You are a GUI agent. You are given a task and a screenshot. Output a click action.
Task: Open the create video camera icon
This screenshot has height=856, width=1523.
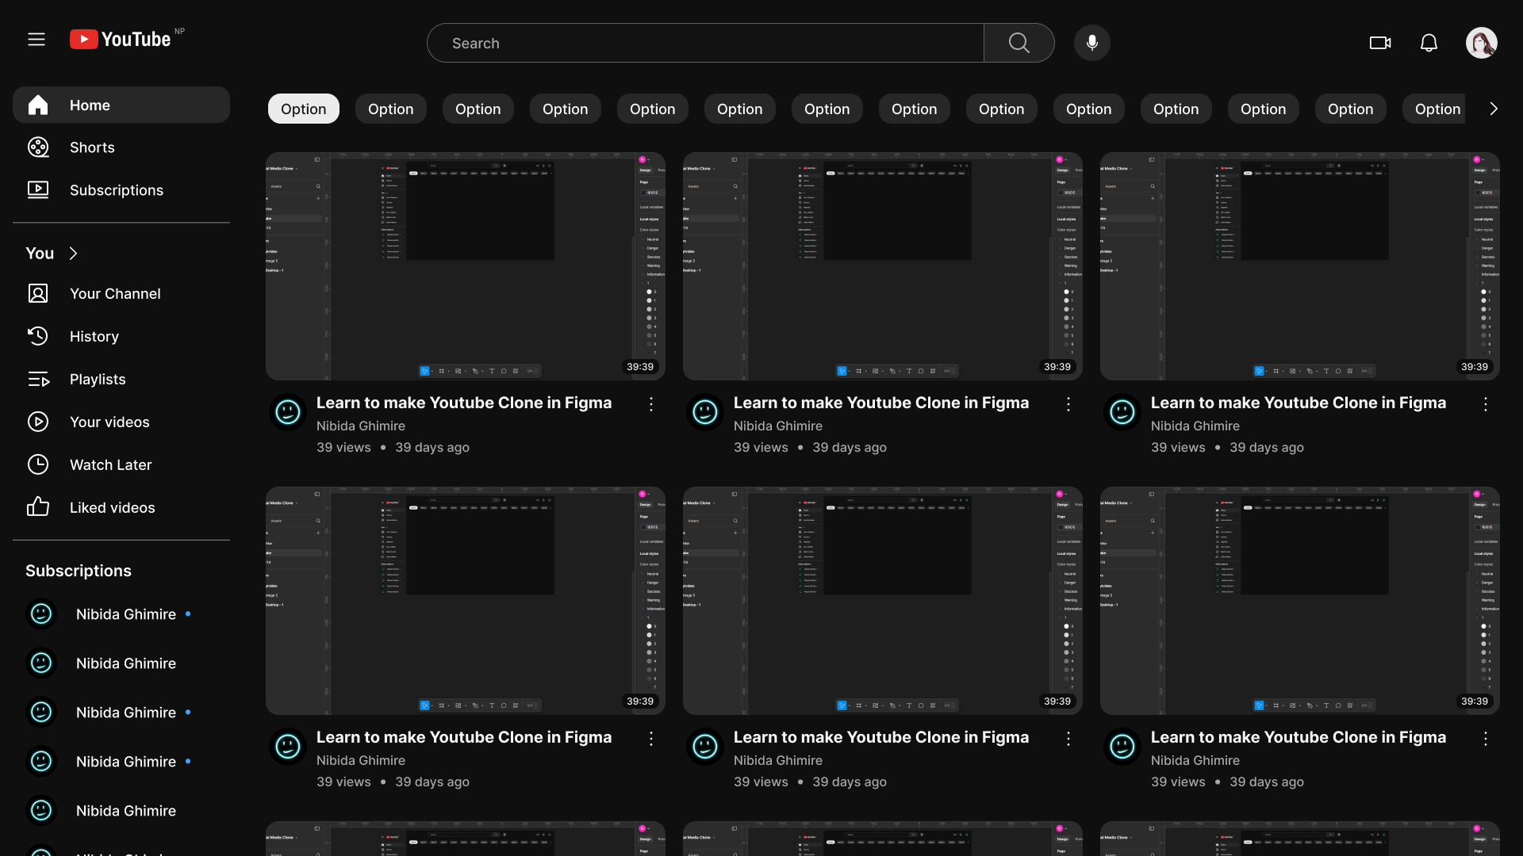pyautogui.click(x=1380, y=43)
